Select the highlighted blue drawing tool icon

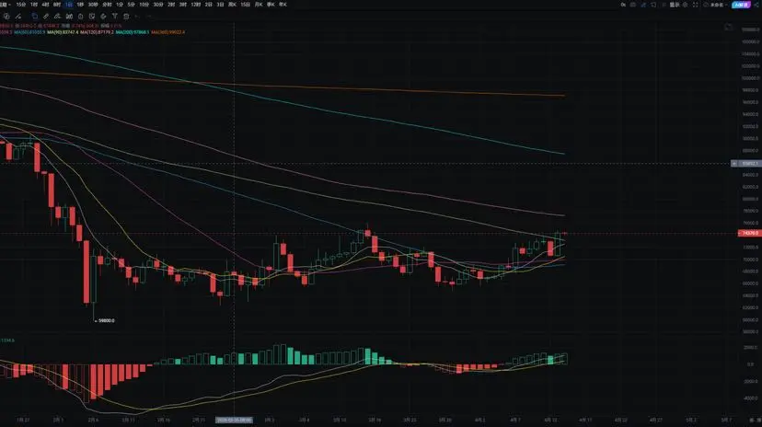pyautogui.click(x=34, y=16)
